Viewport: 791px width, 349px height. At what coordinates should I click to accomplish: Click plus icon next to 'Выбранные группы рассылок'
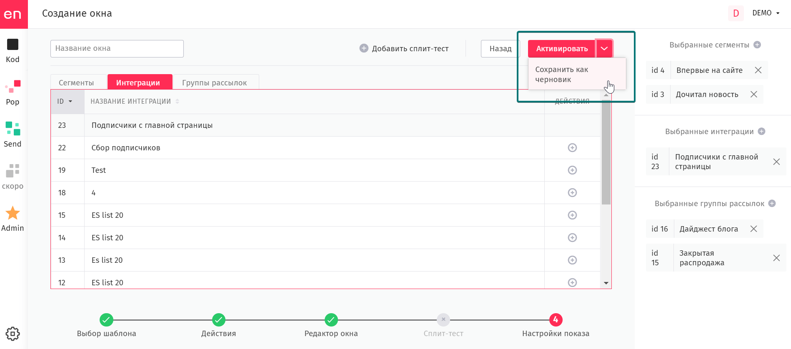772,204
